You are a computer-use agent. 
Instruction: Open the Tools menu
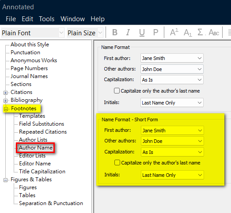(46, 19)
